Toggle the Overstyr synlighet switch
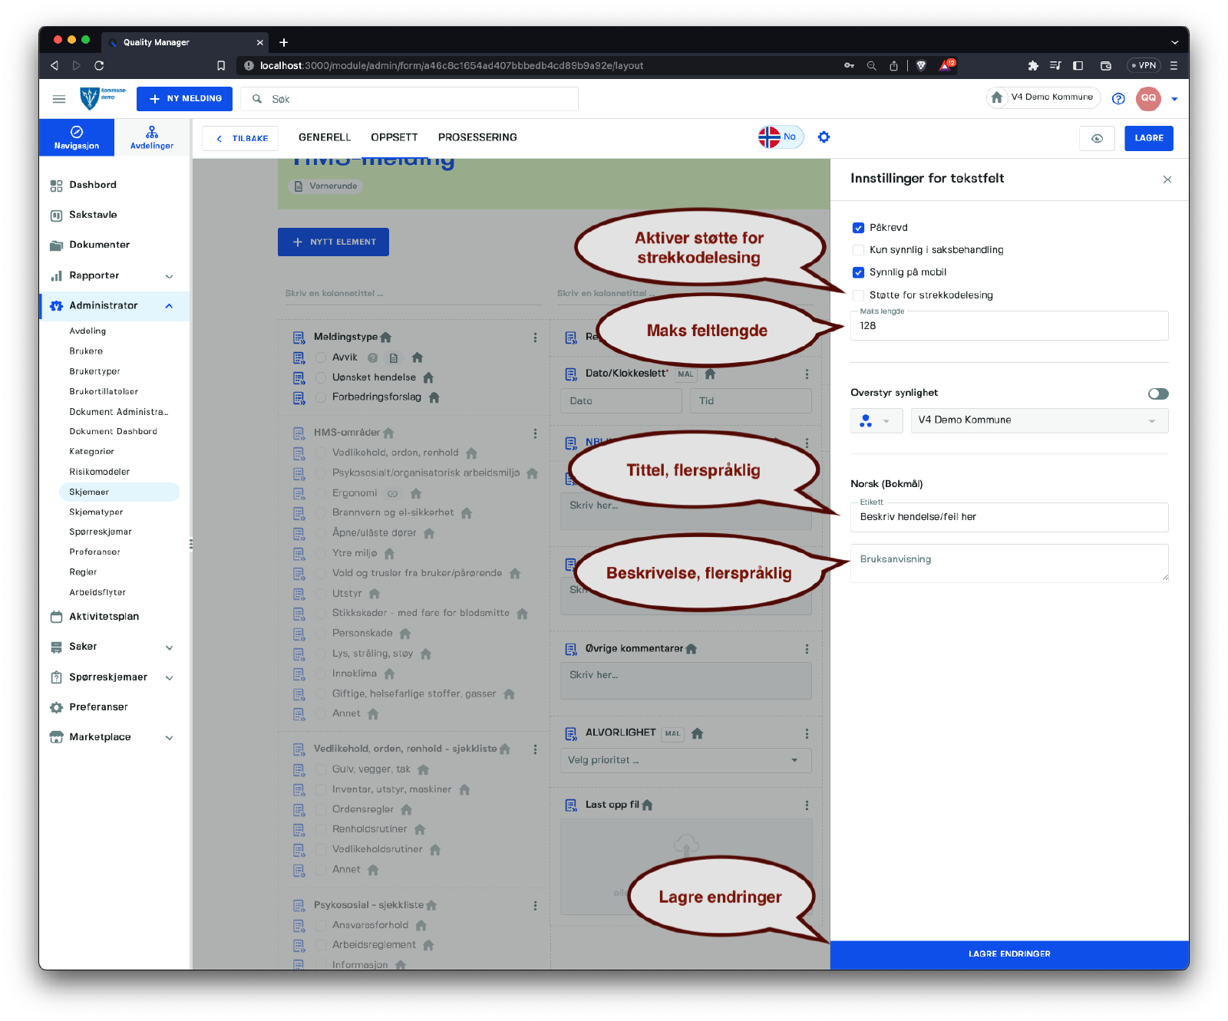The width and height of the screenshot is (1228, 1021). (x=1157, y=394)
